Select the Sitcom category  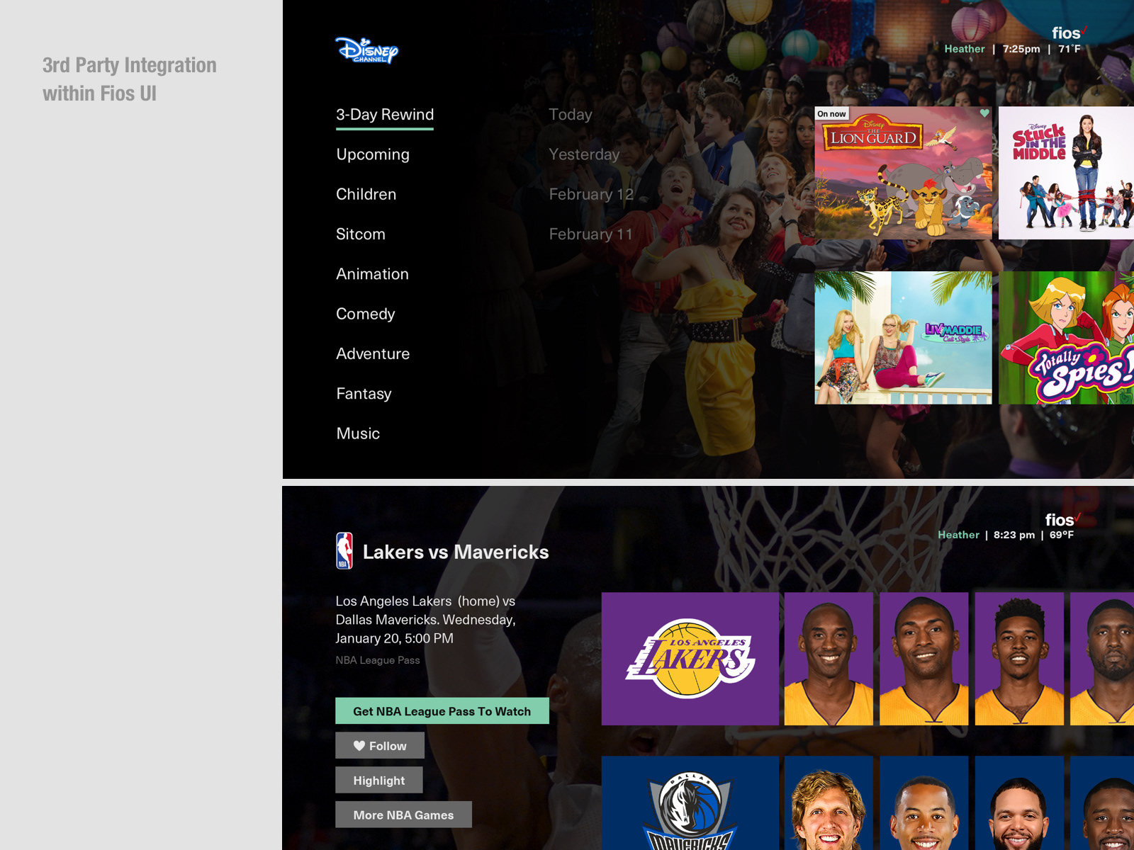(361, 234)
